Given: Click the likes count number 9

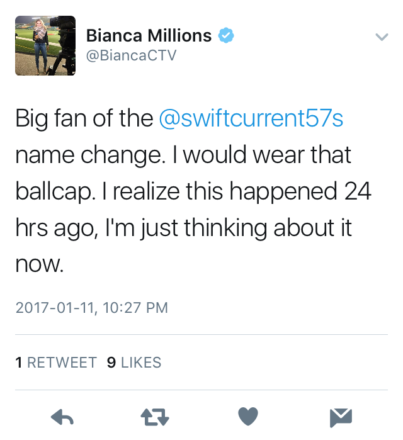Looking at the screenshot, I should coord(111,363).
